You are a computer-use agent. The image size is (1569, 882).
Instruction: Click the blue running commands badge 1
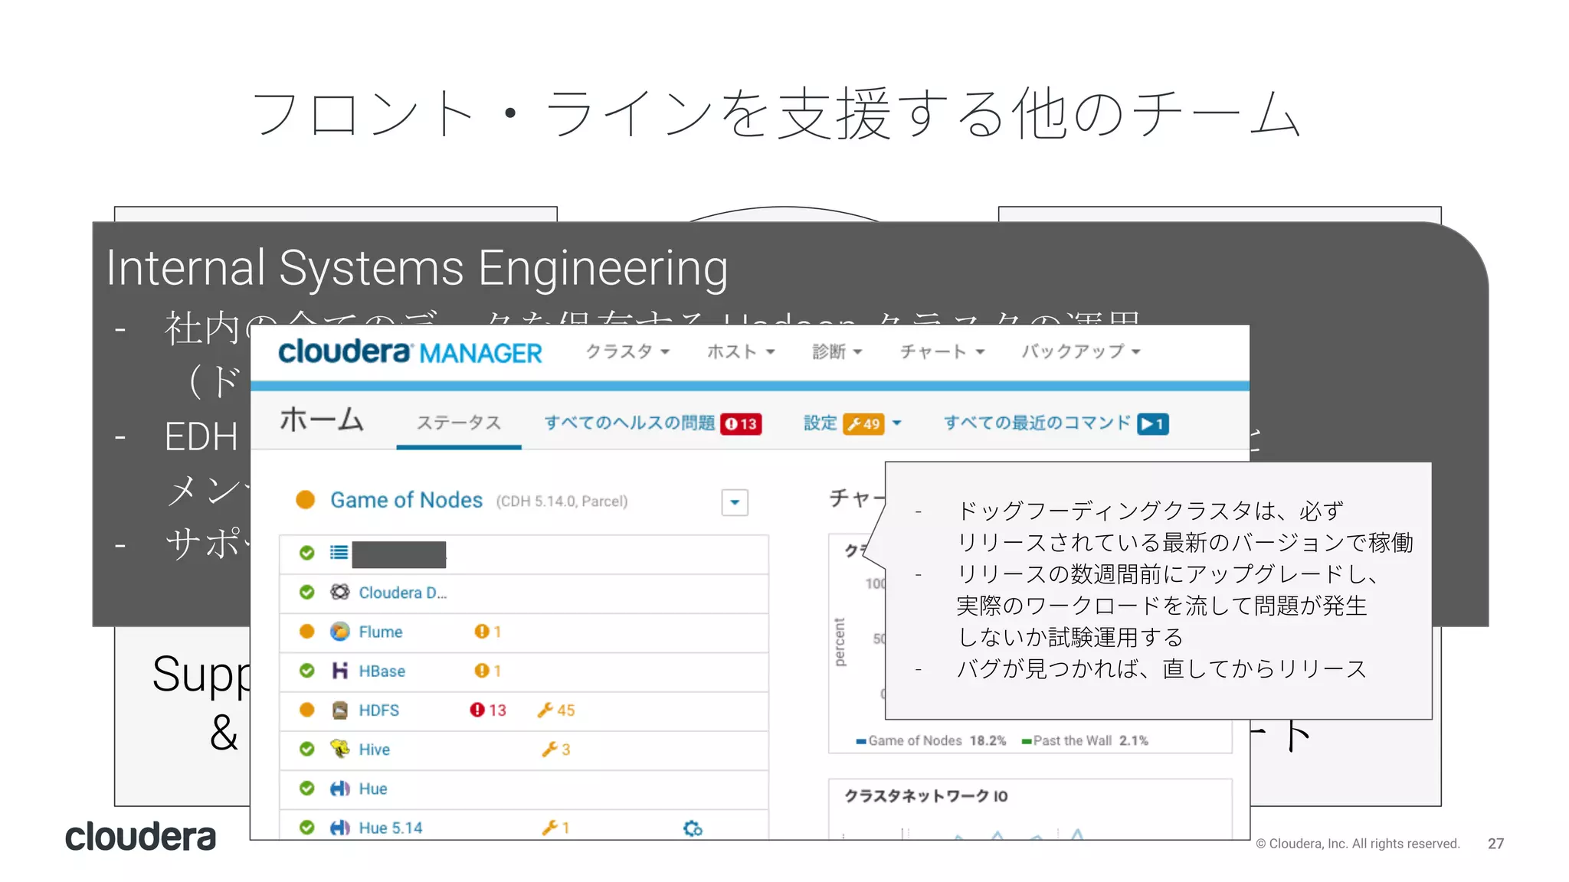[1153, 424]
